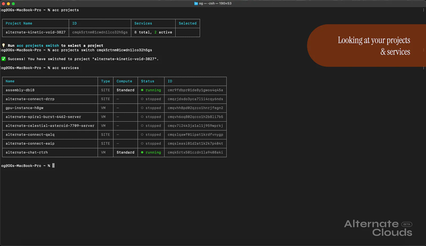The width and height of the screenshot is (426, 246).
Task: Click the green fullscreen window button
Action: pos(13,4)
